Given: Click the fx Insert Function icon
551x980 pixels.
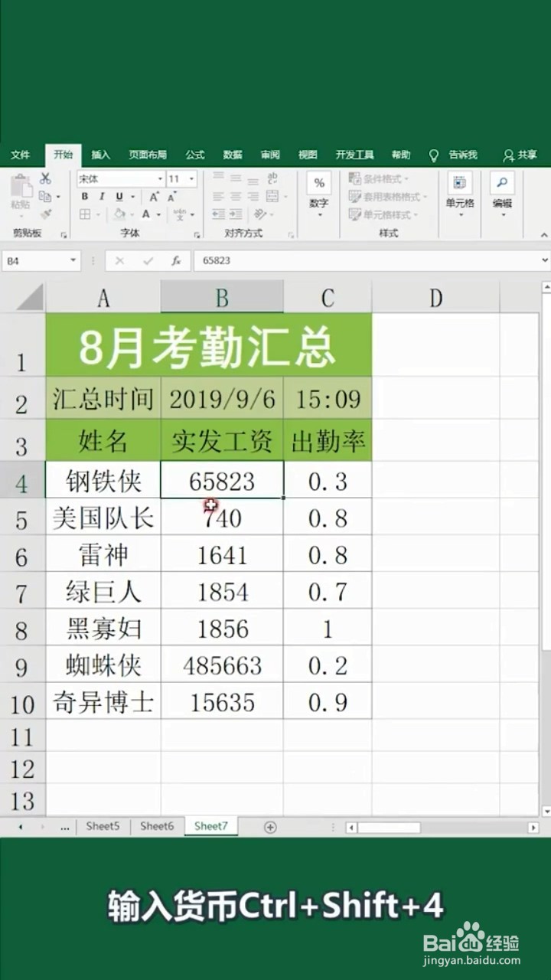Looking at the screenshot, I should tap(176, 261).
